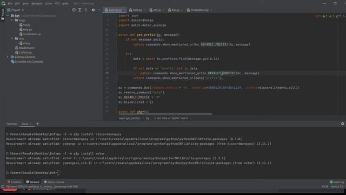Click the red error count indicator
Image resolution: width=346 pixels, height=195 pixels.
pyautogui.click(x=318, y=16)
